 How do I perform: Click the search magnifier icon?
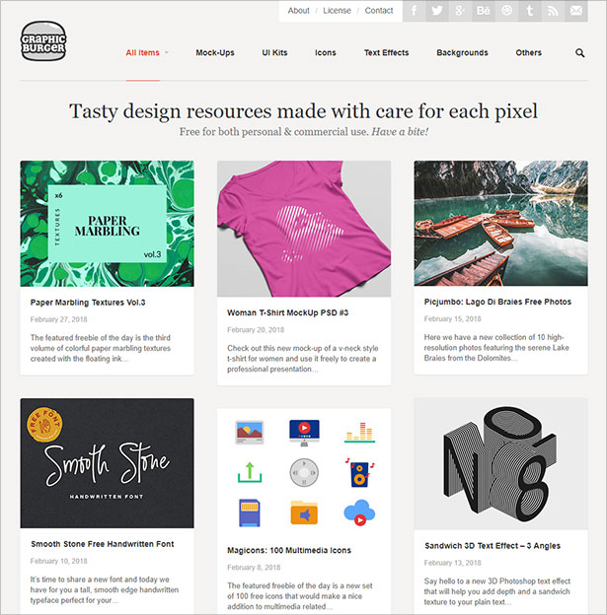point(580,53)
